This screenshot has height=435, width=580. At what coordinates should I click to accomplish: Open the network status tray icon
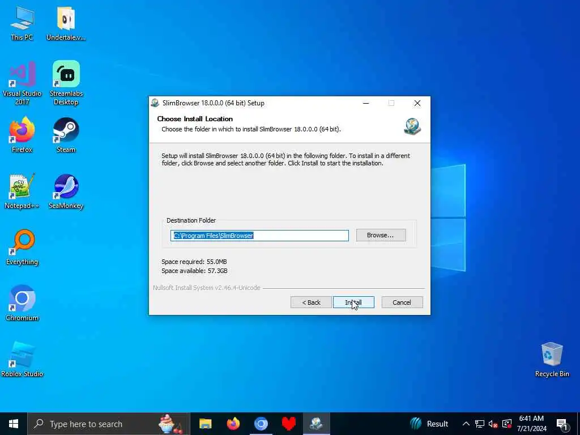pos(480,424)
